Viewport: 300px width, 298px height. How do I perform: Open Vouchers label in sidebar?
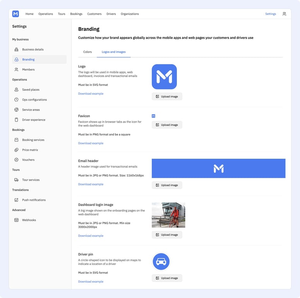coord(28,160)
